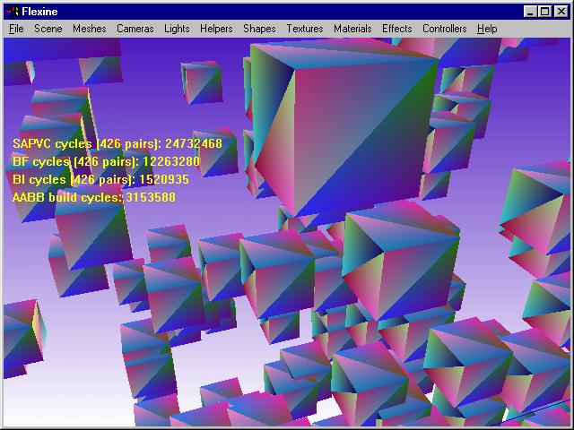Click the BF cycles stats line
The height and width of the screenshot is (430, 574).
[x=106, y=161]
